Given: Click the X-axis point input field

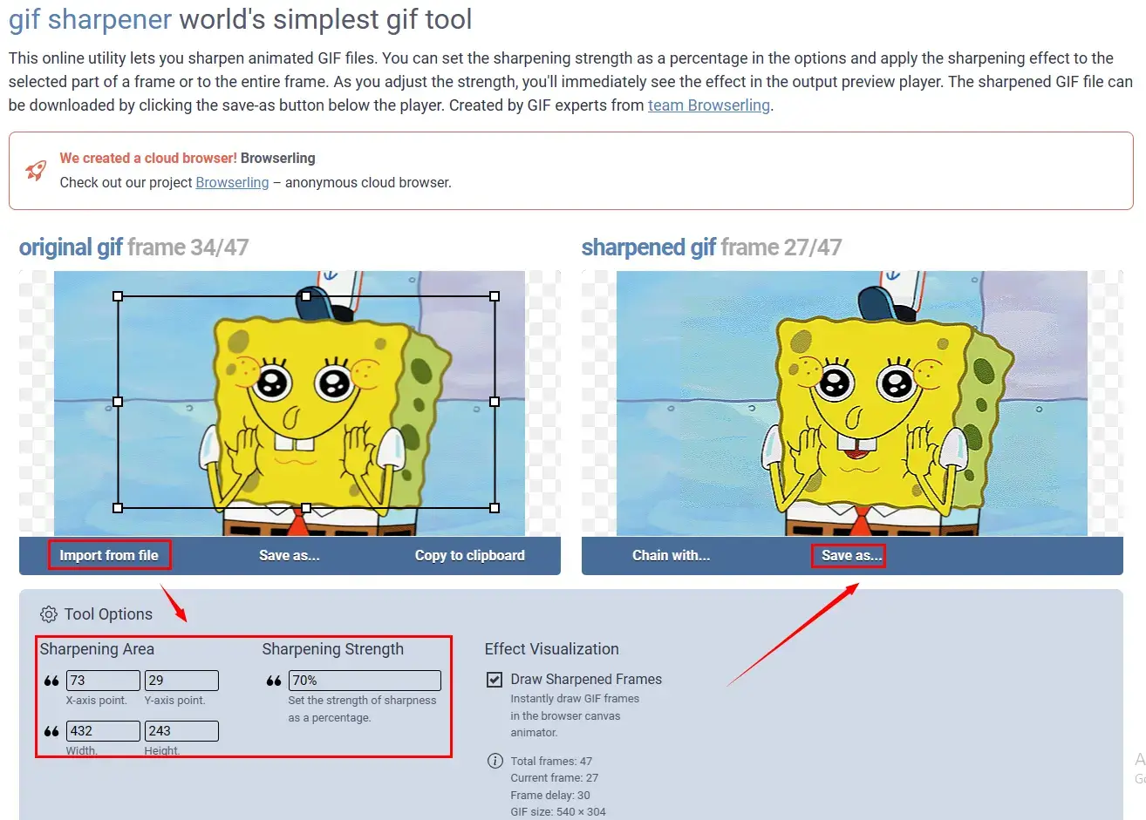Looking at the screenshot, I should (x=103, y=681).
